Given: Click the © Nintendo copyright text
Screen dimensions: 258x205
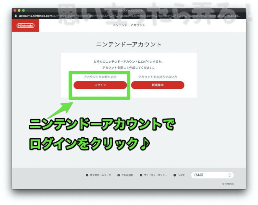Looking at the screenshot, I should [228, 184].
